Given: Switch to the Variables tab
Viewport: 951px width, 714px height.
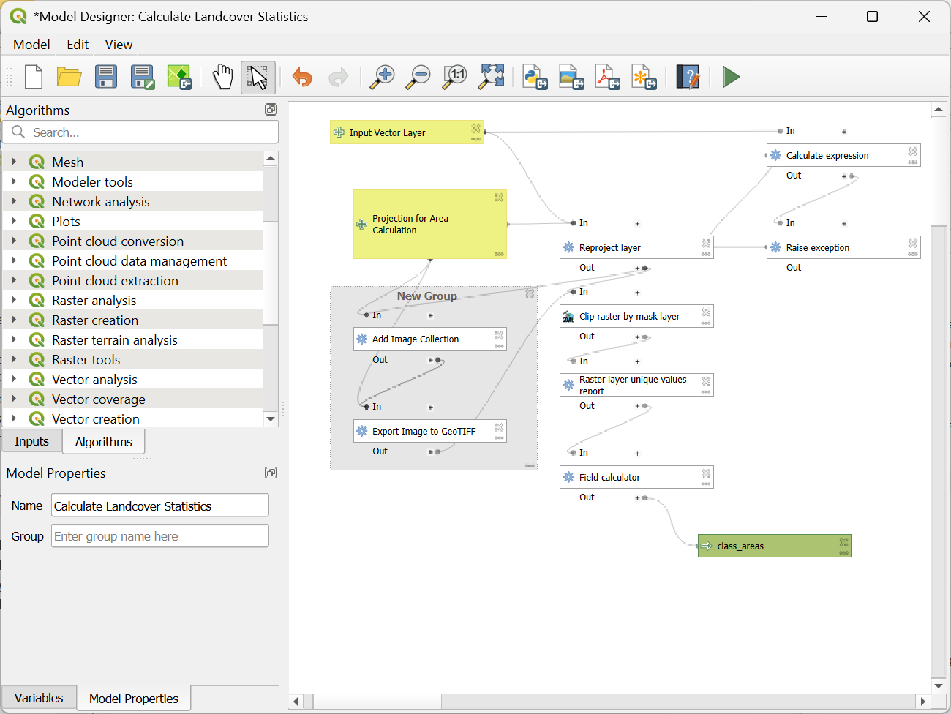Looking at the screenshot, I should (x=39, y=698).
